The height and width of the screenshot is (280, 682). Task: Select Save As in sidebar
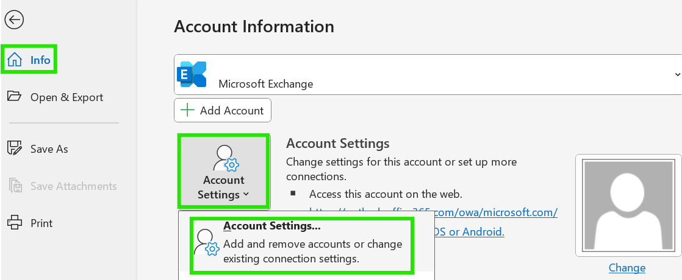coord(38,149)
